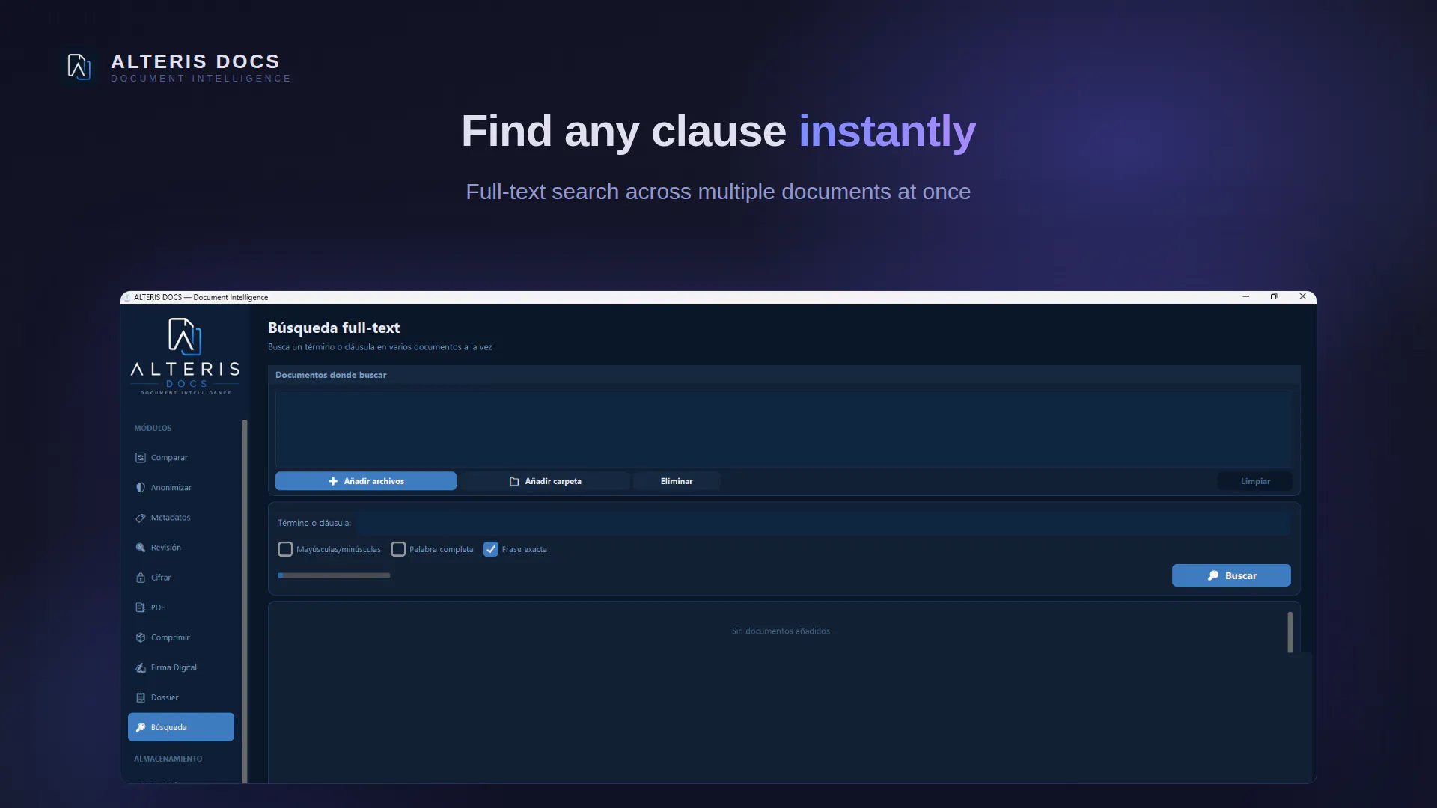Click the plus icon on Añadir archivos

pyautogui.click(x=333, y=481)
